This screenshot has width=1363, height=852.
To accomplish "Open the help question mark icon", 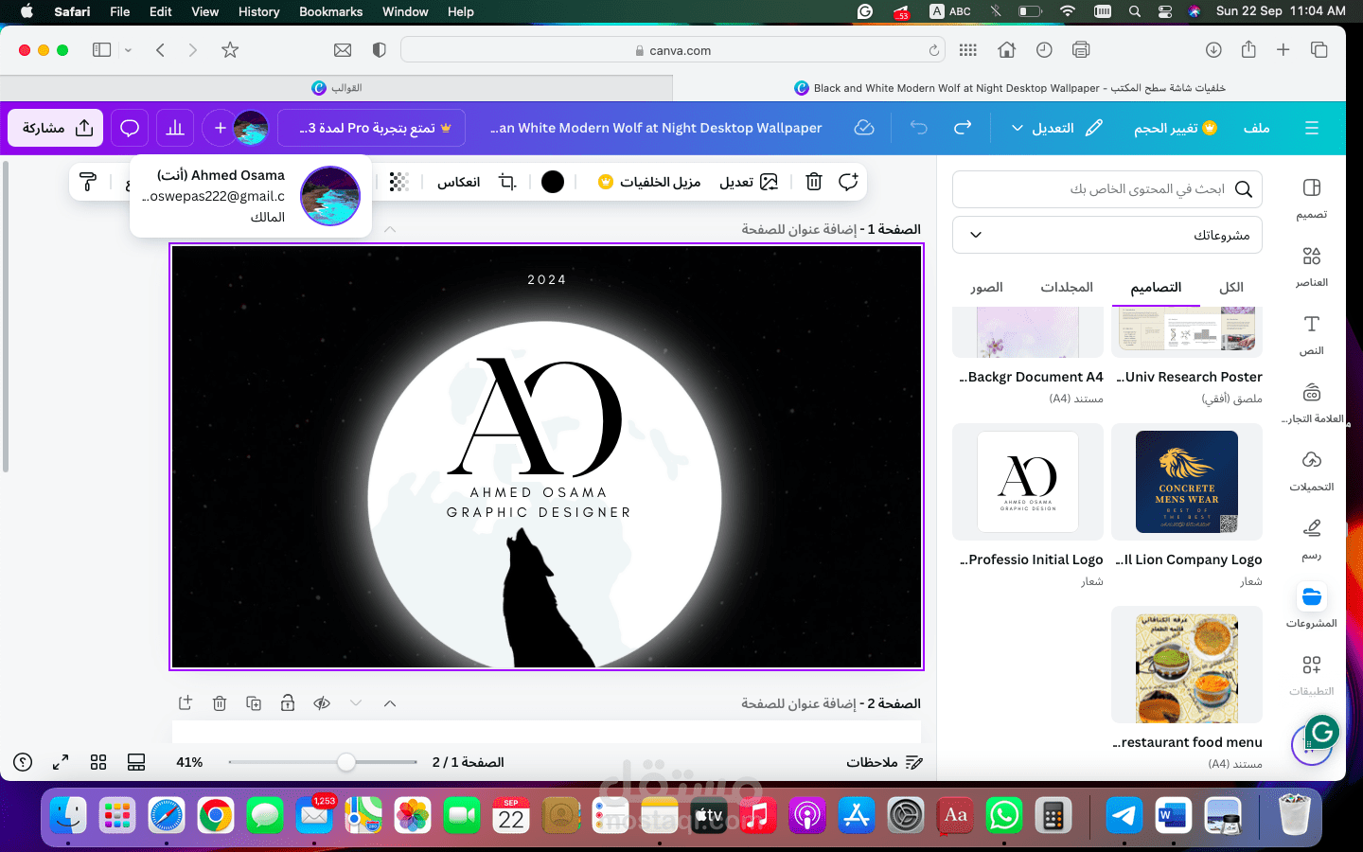I will point(24,762).
